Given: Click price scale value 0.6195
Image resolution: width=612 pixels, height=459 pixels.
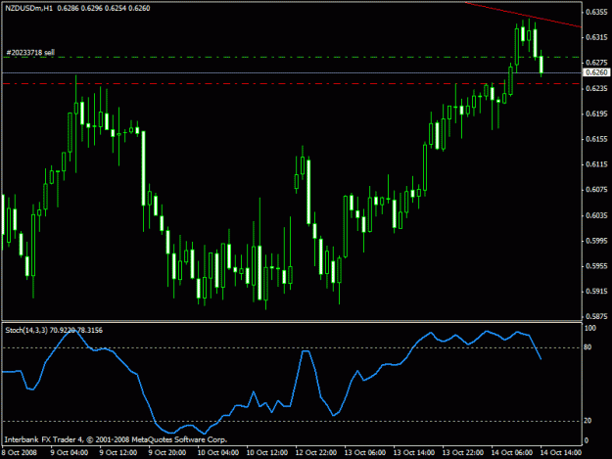Looking at the screenshot, I should point(596,114).
